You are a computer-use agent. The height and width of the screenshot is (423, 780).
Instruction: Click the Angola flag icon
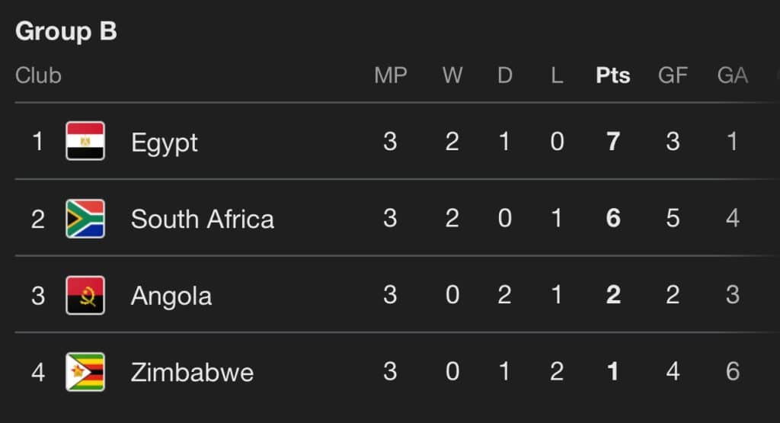85,296
